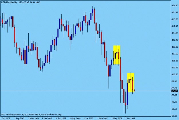Click the 1 Jan 2007 date label
This screenshot has height=120, width=179.
coord(88,118)
